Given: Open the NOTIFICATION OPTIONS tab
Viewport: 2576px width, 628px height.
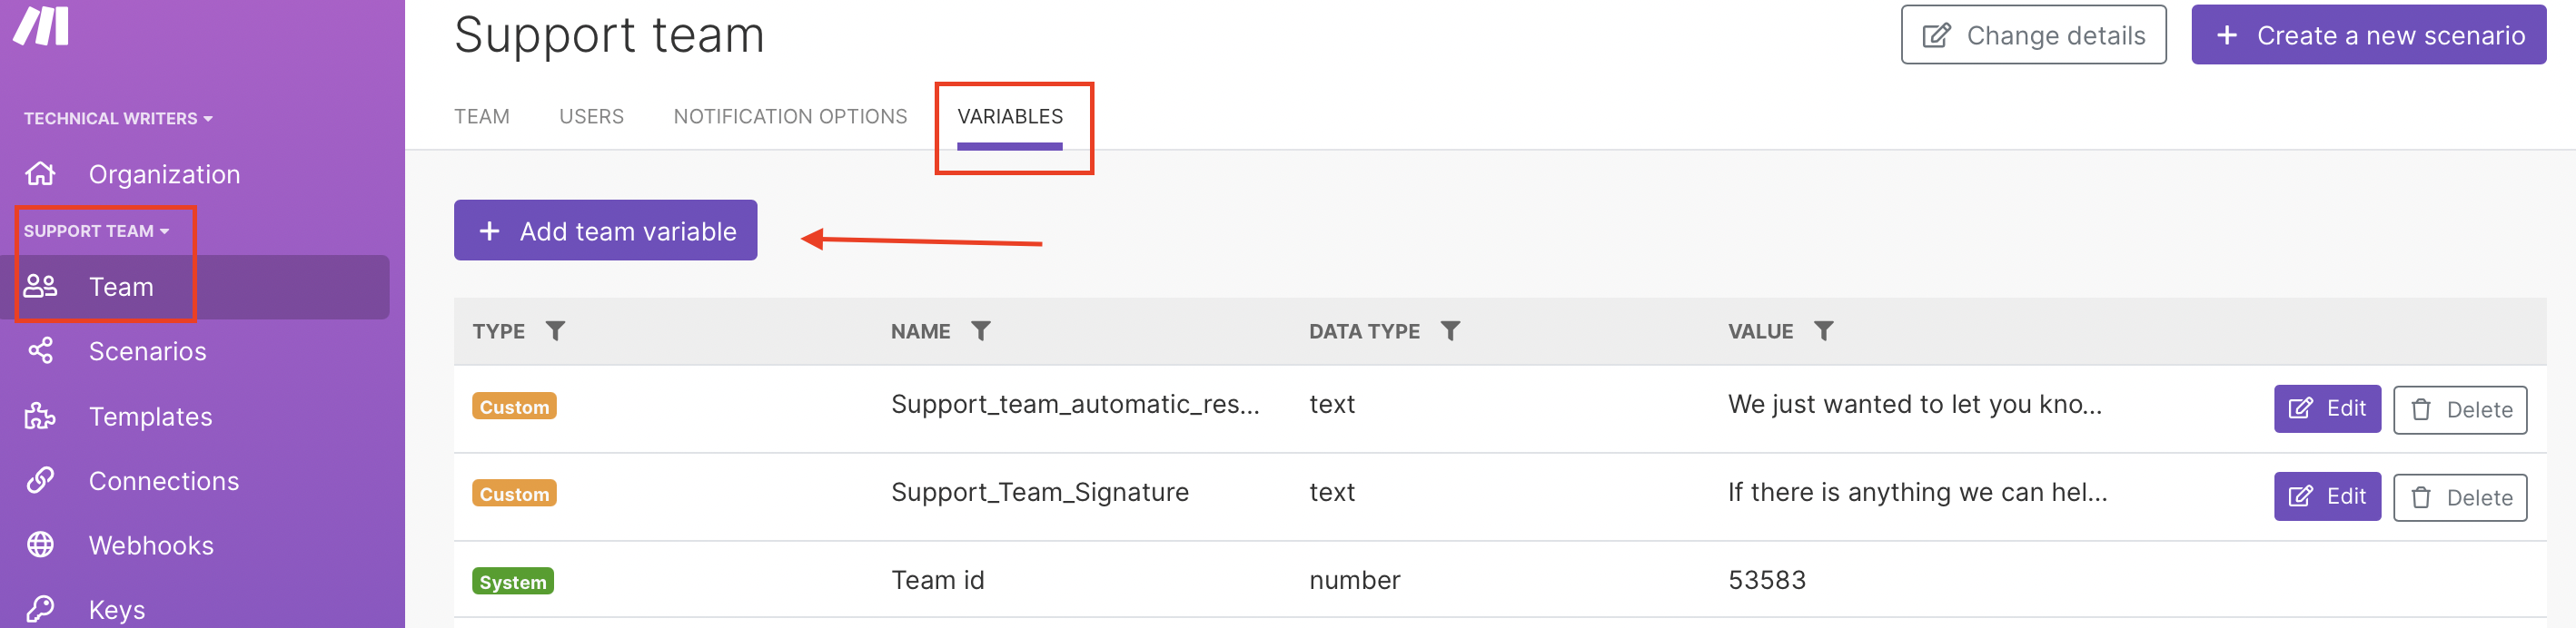Looking at the screenshot, I should [790, 117].
